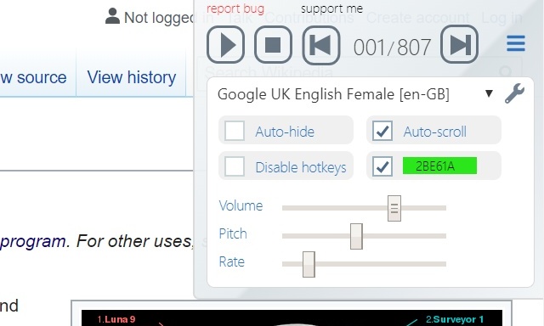Click the Volume slider handle

[394, 208]
